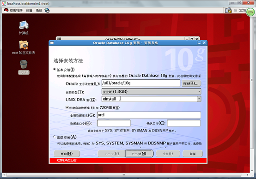The image size is (256, 179).
Task: Click the Next (N) button
Action: [139, 154]
